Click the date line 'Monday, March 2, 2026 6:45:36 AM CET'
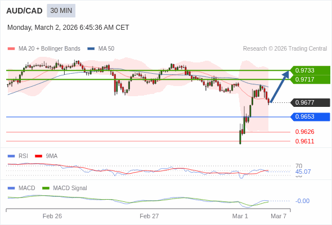Image resolution: width=332 pixels, height=225 pixels. pyautogui.click(x=68, y=28)
